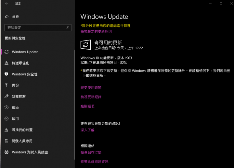Click the shield icon for Windows 安全性
Screen dimensions: 234x168
pos(6,74)
